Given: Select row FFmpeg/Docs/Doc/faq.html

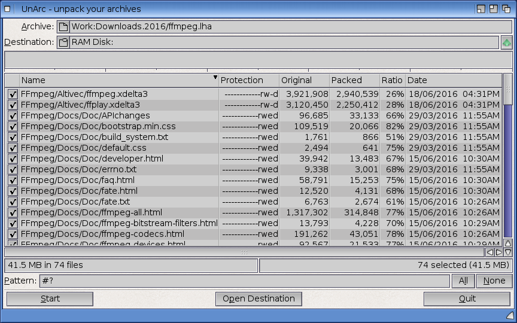Looking at the screenshot, I should 254,180.
